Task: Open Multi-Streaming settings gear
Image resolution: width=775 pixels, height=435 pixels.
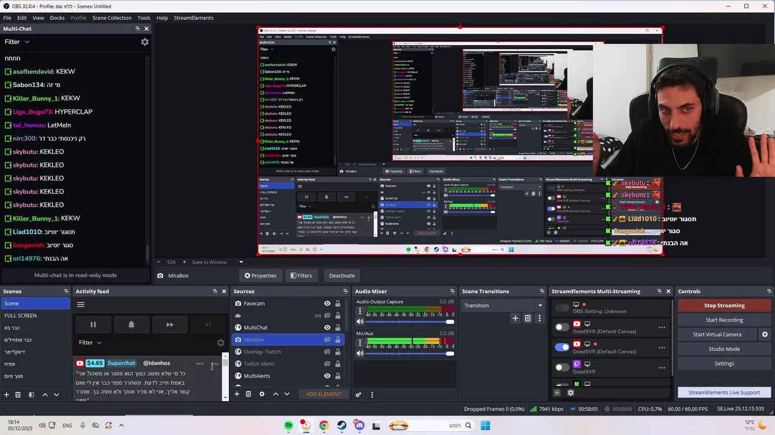Action: [x=570, y=393]
